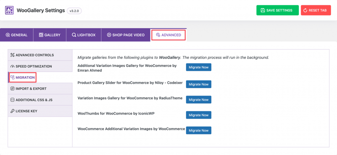
Task: Open the General tab
Action: pyautogui.click(x=17, y=35)
